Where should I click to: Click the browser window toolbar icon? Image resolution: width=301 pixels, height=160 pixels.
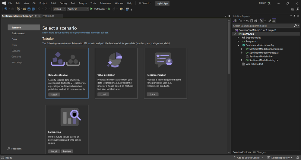coord(128,9)
